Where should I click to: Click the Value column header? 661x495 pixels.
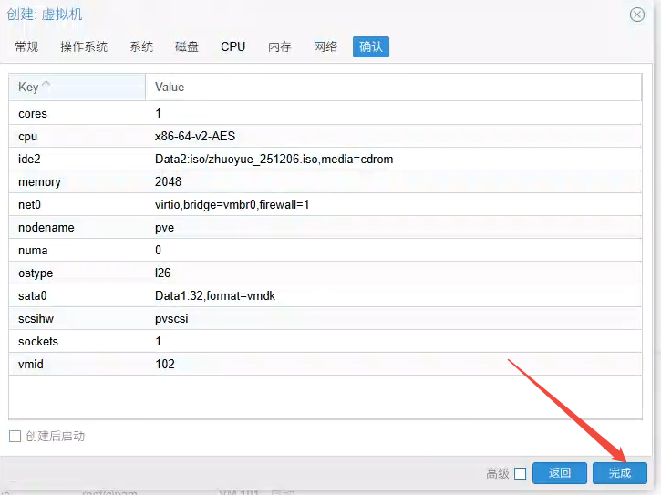[x=392, y=87]
